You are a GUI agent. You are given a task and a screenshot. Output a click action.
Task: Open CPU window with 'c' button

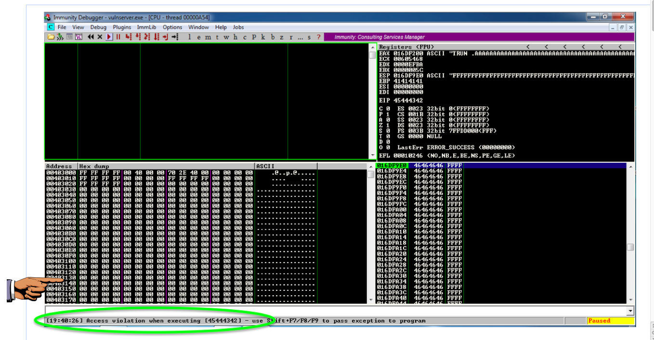tap(245, 37)
